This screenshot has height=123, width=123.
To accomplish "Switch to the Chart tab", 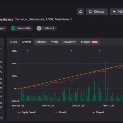I will pos(13,42).
